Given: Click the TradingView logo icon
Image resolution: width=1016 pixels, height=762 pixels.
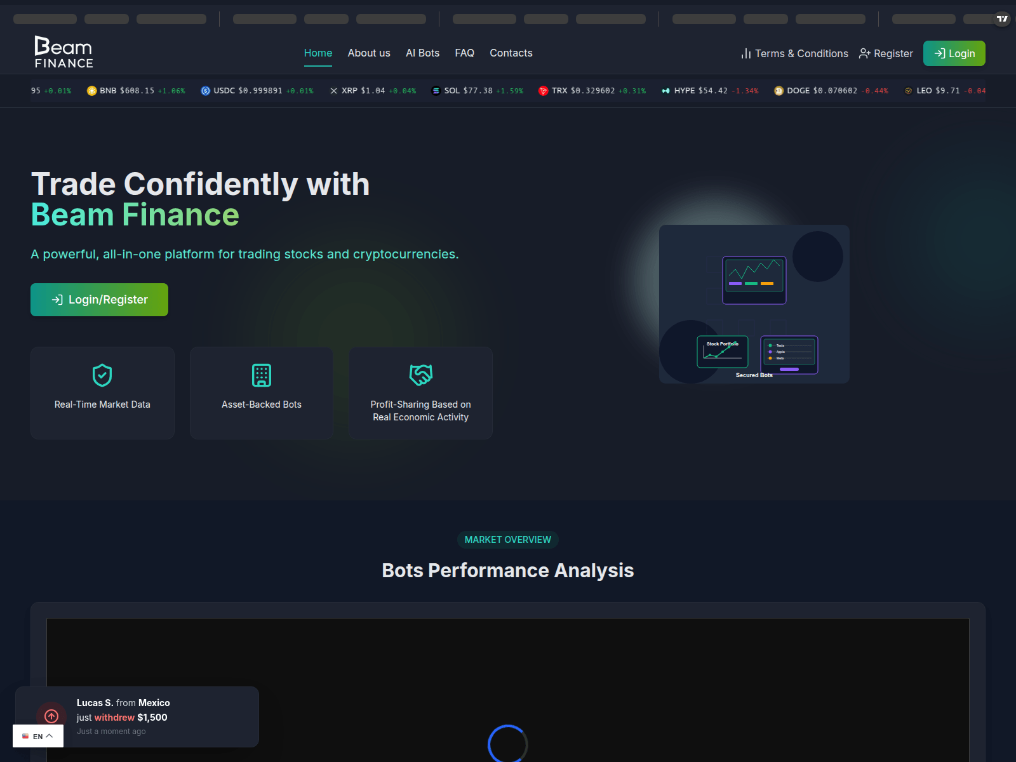Looking at the screenshot, I should coord(1002,18).
